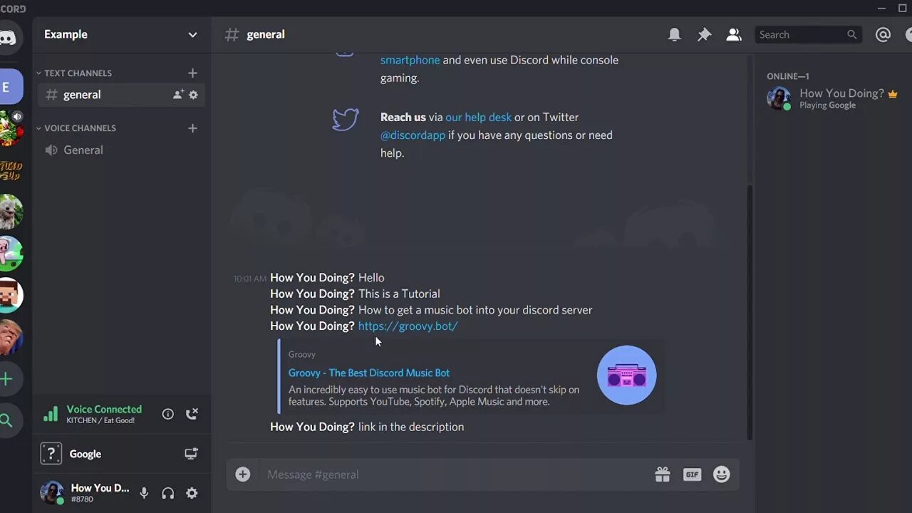Select the #general text channel
The image size is (912, 513).
pyautogui.click(x=122, y=95)
